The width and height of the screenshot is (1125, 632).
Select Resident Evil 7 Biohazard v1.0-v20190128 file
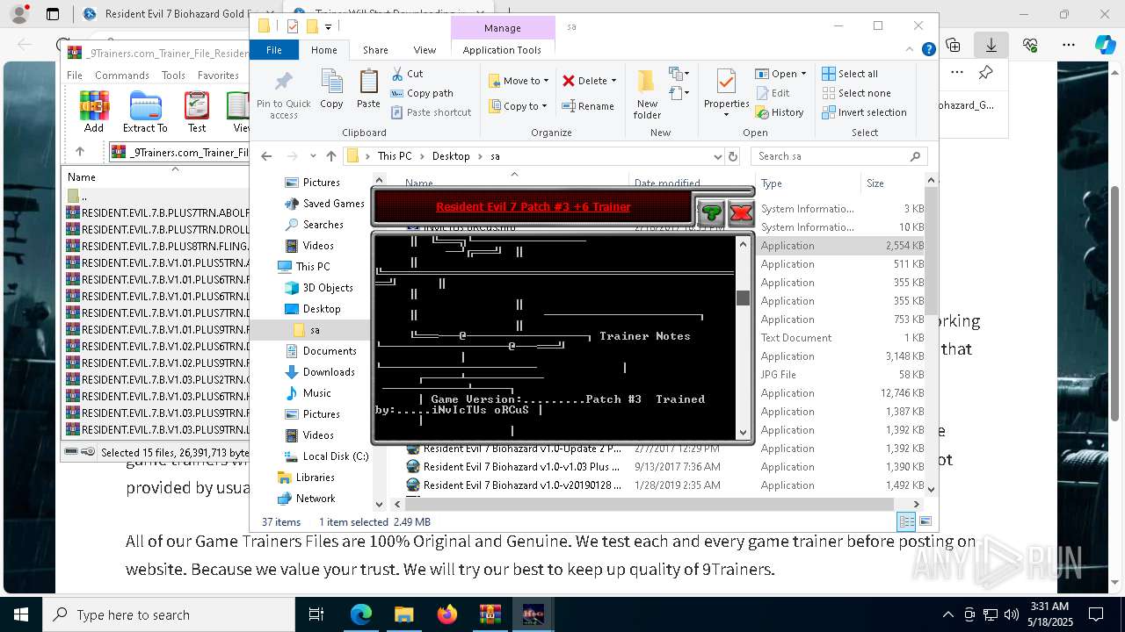tap(522, 485)
